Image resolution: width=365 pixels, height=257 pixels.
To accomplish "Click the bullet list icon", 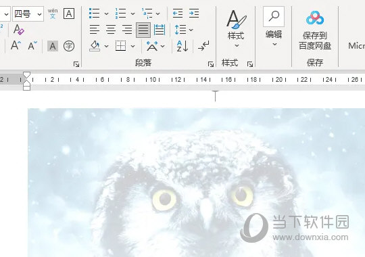I will point(95,14).
